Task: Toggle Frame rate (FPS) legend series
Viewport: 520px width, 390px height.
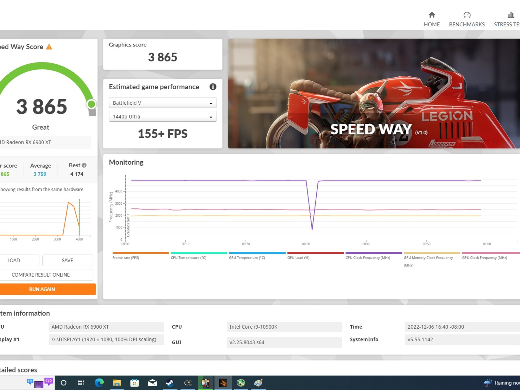Action: tap(140, 256)
